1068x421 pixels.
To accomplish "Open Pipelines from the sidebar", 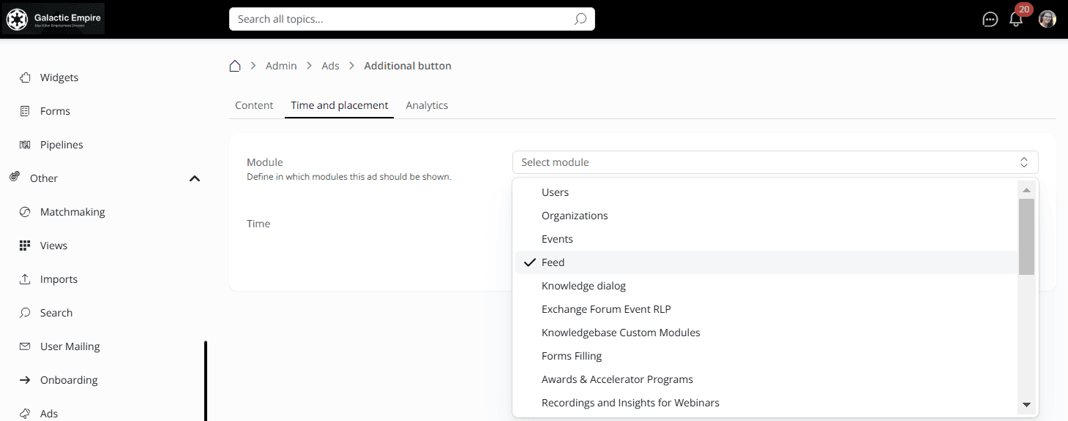I will point(61,145).
